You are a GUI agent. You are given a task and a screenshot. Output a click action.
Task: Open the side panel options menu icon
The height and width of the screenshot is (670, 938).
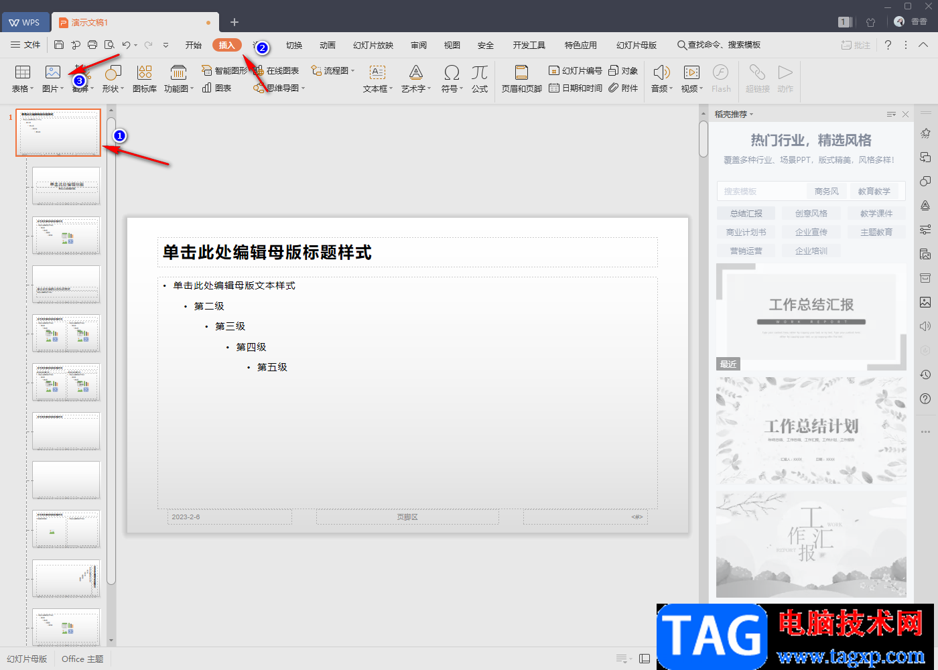(891, 115)
